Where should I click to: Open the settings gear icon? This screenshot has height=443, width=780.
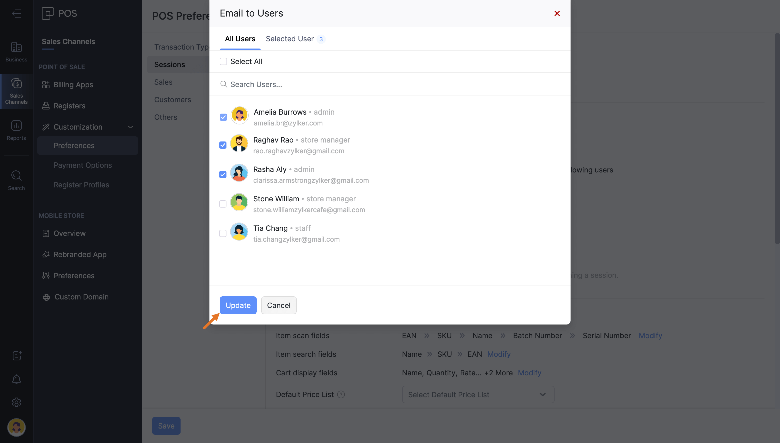point(17,402)
